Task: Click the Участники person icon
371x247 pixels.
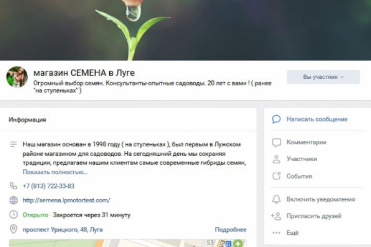Action: [276, 159]
